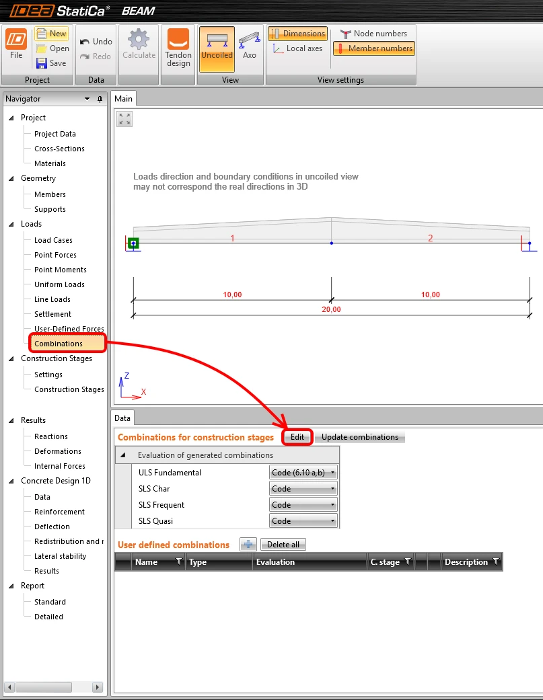The height and width of the screenshot is (700, 543).
Task: Collapse Evaluation of generated combinations section
Action: click(123, 455)
